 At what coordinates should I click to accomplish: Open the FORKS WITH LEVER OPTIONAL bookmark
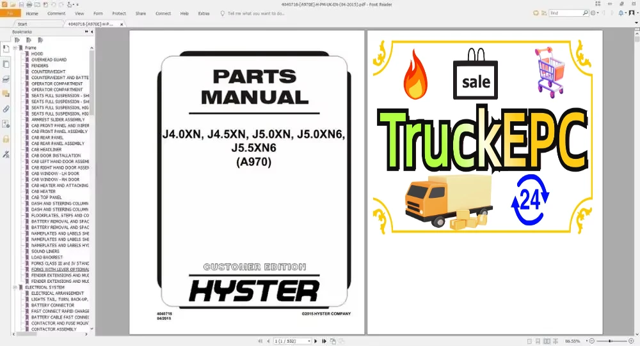[60, 269]
